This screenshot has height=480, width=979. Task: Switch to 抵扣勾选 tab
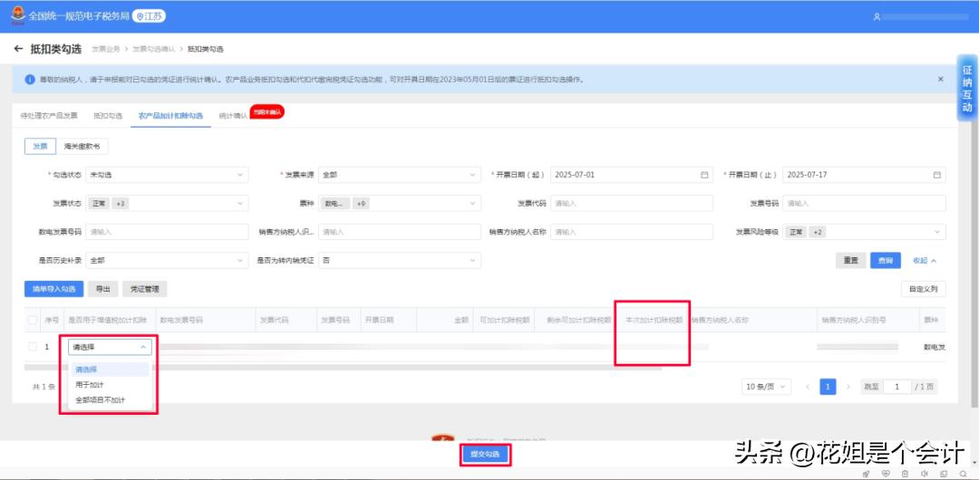[x=108, y=116]
